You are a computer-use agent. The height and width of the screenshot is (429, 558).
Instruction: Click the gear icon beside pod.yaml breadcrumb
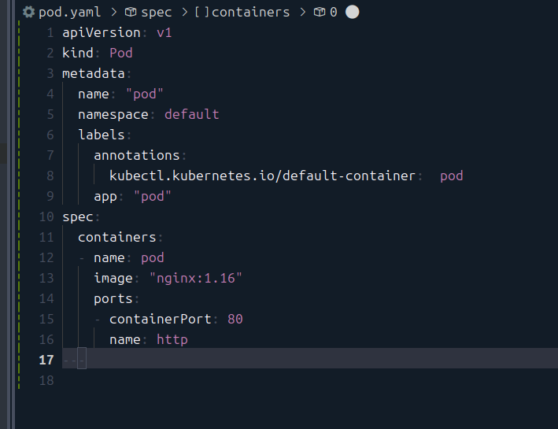click(29, 13)
